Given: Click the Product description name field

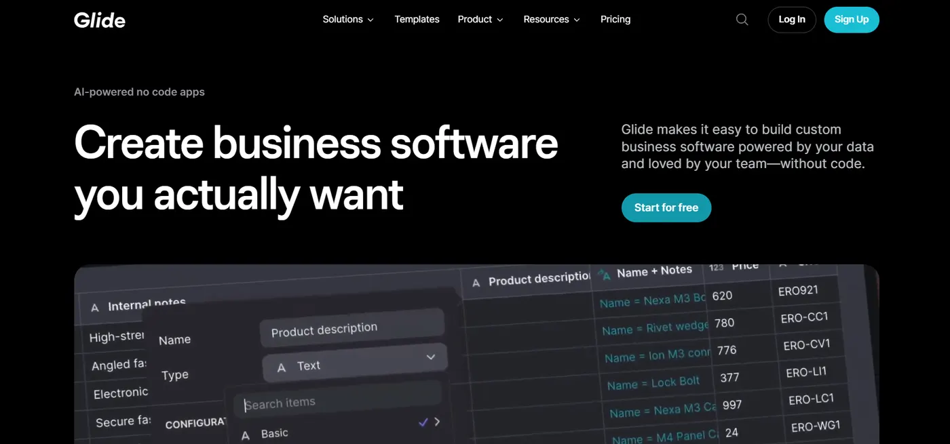Looking at the screenshot, I should (351, 329).
